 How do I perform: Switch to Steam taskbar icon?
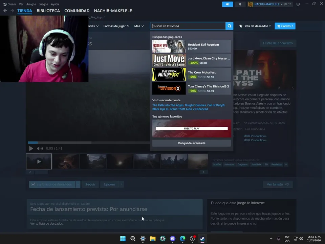tap(202, 239)
